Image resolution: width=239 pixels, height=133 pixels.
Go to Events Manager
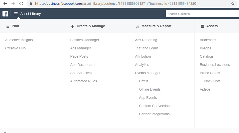pos(148,73)
